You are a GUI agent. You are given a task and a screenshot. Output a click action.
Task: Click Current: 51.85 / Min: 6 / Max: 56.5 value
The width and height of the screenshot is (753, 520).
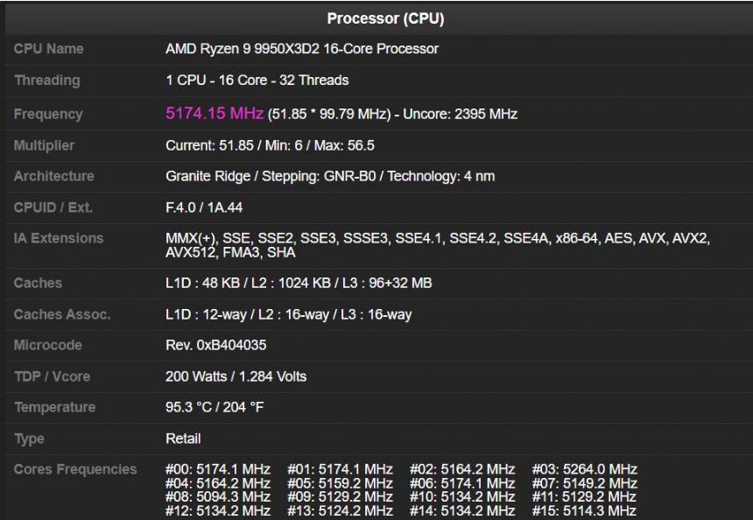[x=270, y=145]
